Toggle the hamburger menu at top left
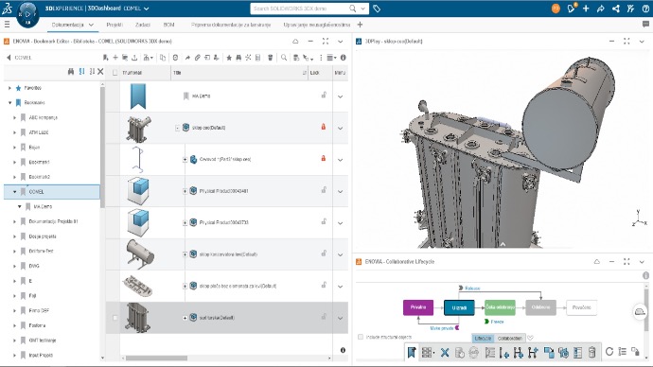Viewport: 653px width, 367px height. 7,25
